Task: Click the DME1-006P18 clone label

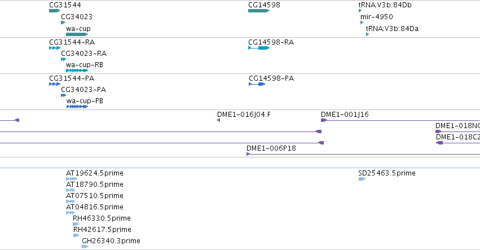Action: [271, 148]
